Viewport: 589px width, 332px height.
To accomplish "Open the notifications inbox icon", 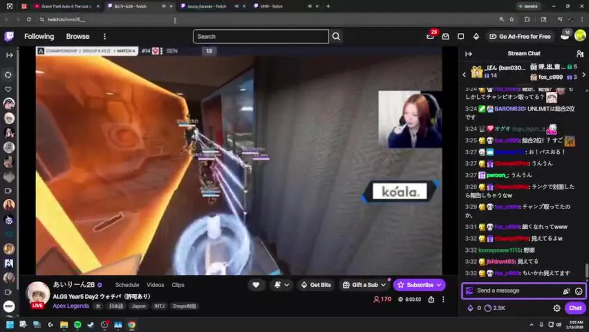I will click(x=446, y=36).
